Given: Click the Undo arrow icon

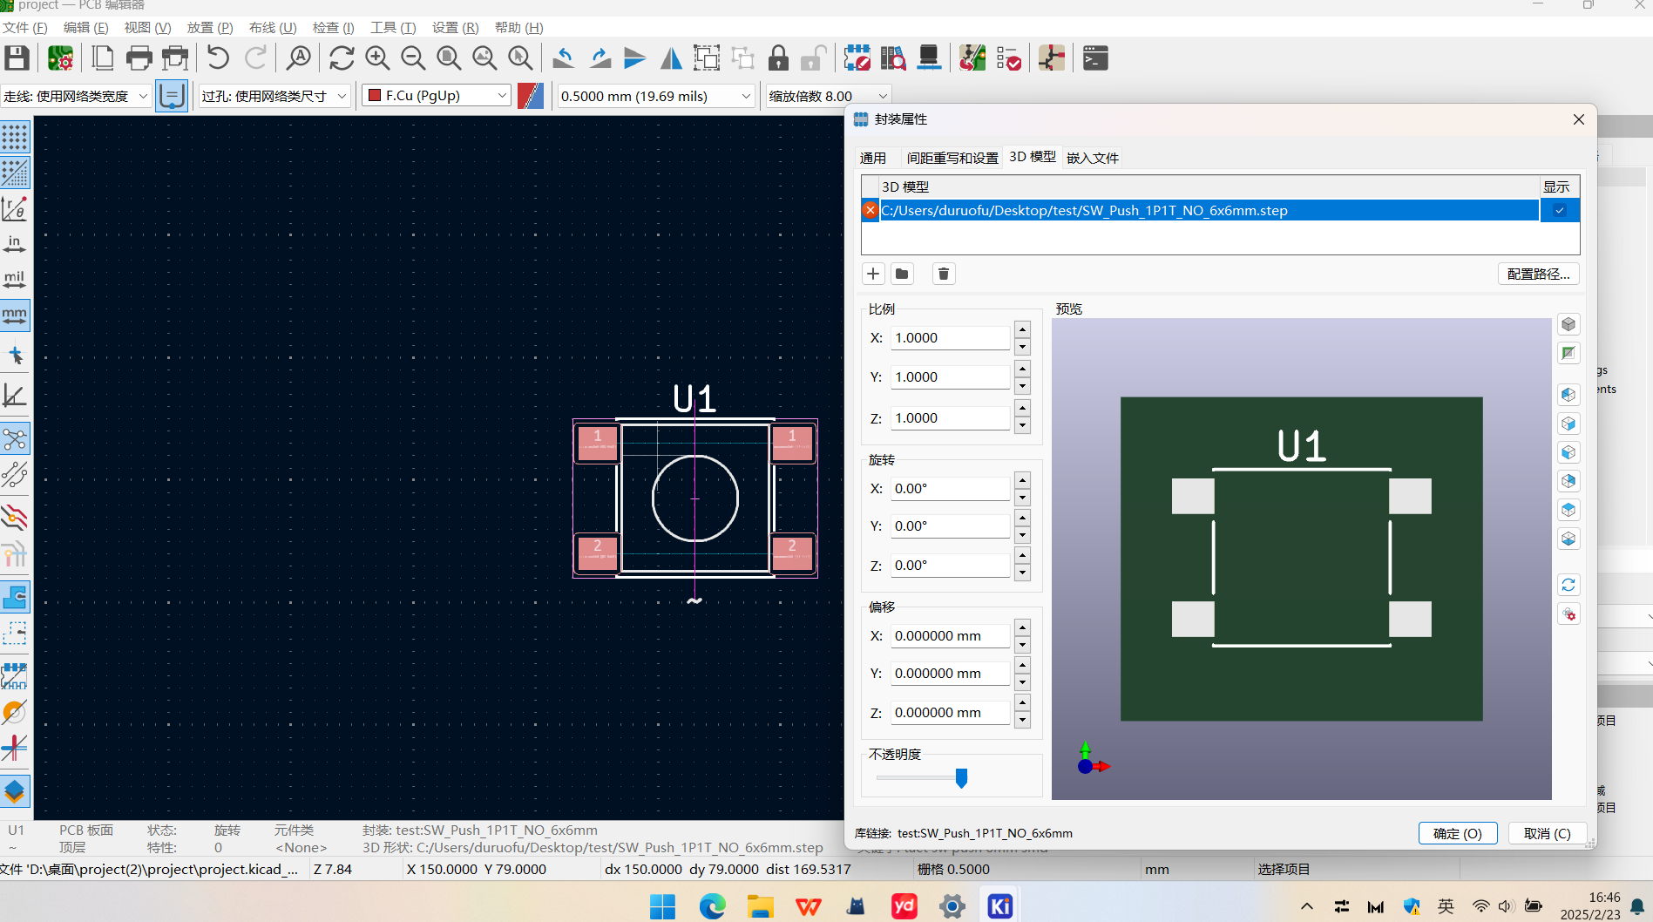Looking at the screenshot, I should pyautogui.click(x=218, y=58).
